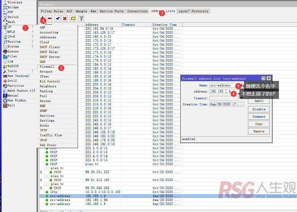
Task: Expand the MPLS submenu arrow
Action: coord(33,32)
